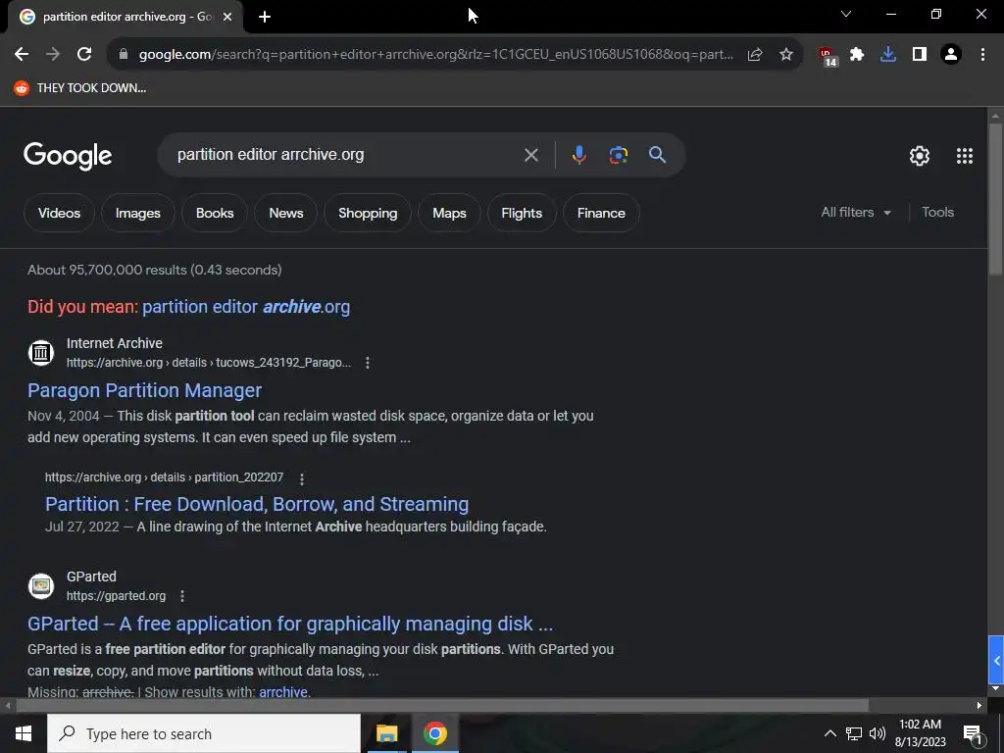The height and width of the screenshot is (753, 1004).
Task: Click the vertical scrollbar thumb
Action: [995, 198]
